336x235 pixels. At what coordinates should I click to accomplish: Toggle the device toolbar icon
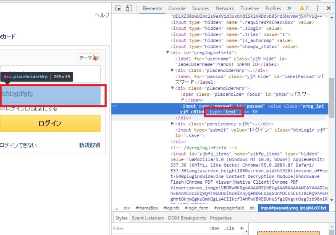(x=129, y=8)
